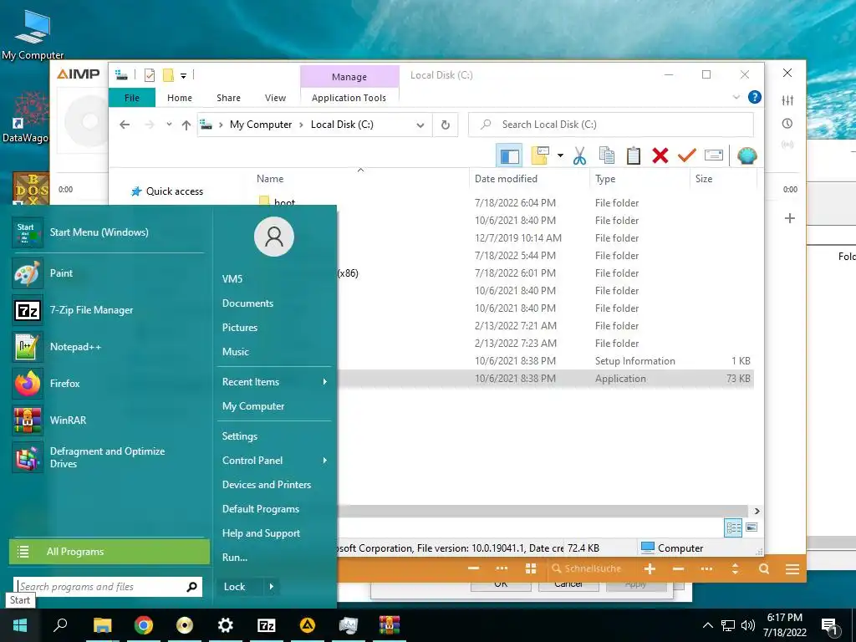The width and height of the screenshot is (856, 642).
Task: Click the user avatar picture in Start menu
Action: 274,237
